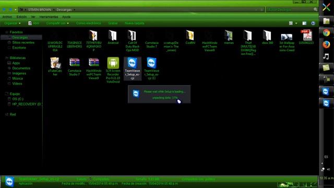Viewport: 334px width, 188px height.
Task: Click Grabar in the toolbar
Action: (113, 23)
